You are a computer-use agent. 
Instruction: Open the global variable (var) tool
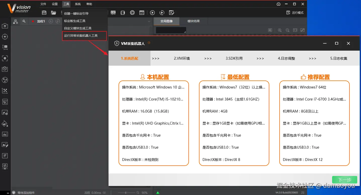pos(113,12)
